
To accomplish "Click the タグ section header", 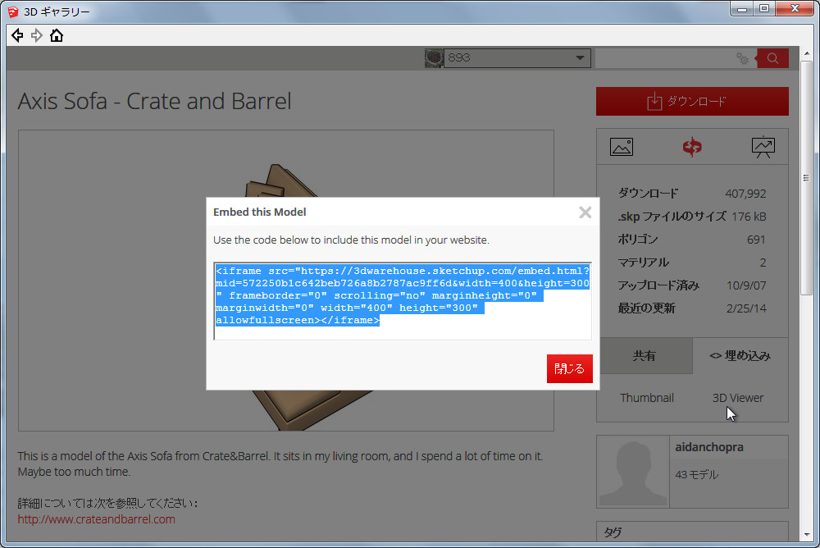I will (613, 532).
